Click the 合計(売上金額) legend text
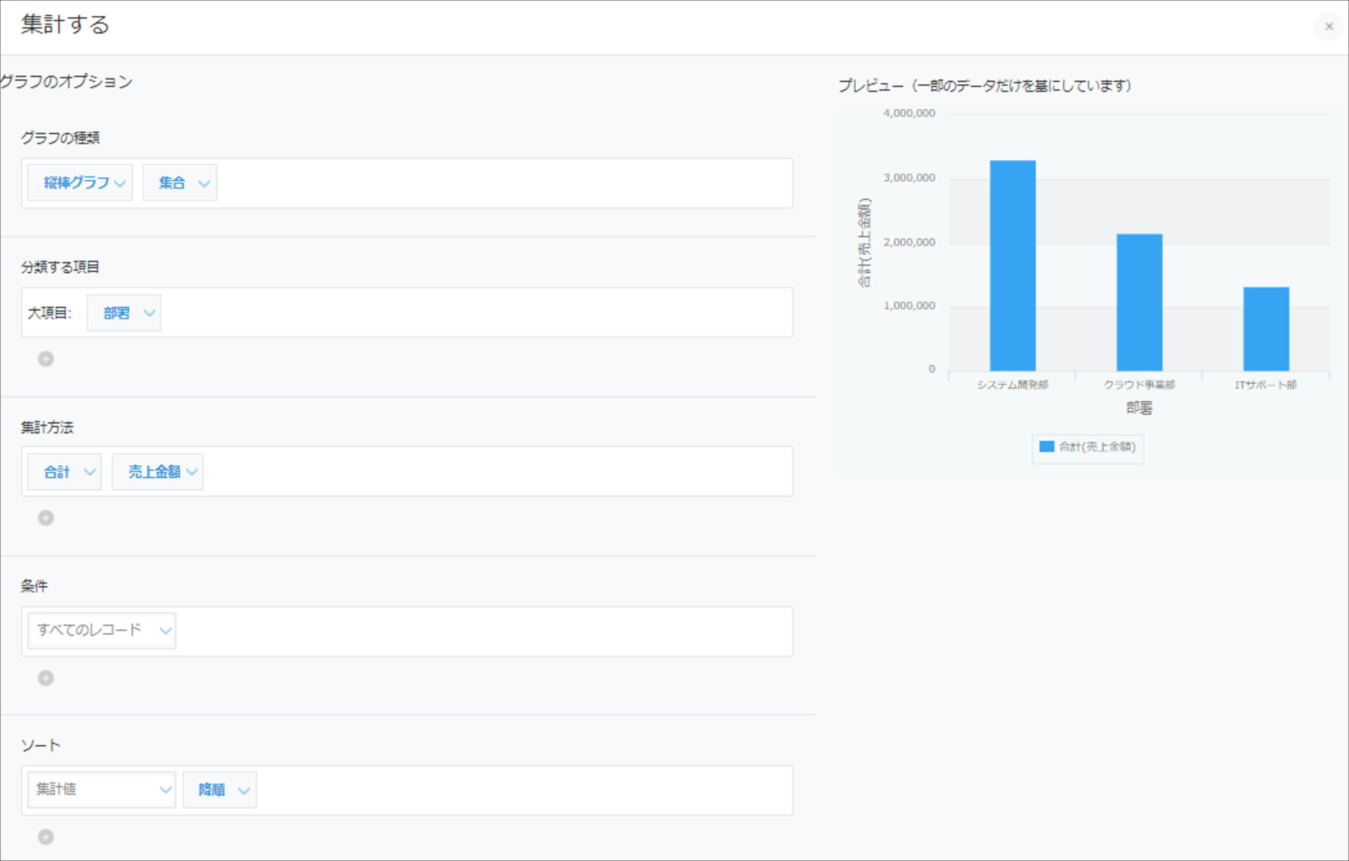 point(1097,447)
